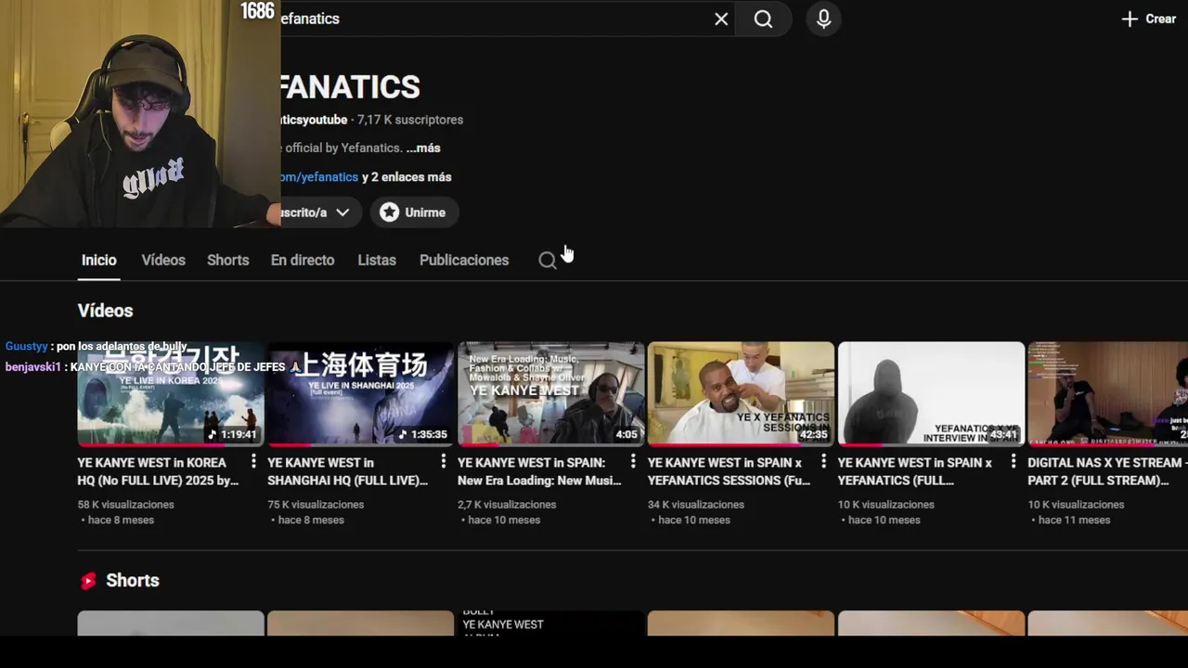1188x668 pixels.
Task: Click the '58 K visualizaciones' text
Action: [126, 505]
